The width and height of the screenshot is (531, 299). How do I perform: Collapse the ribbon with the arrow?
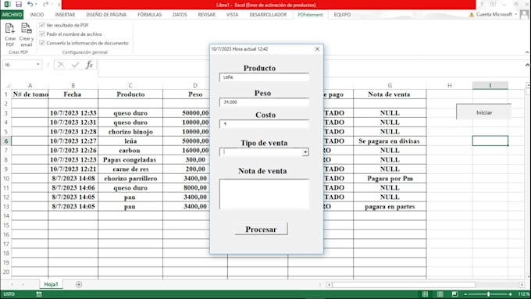(x=527, y=52)
